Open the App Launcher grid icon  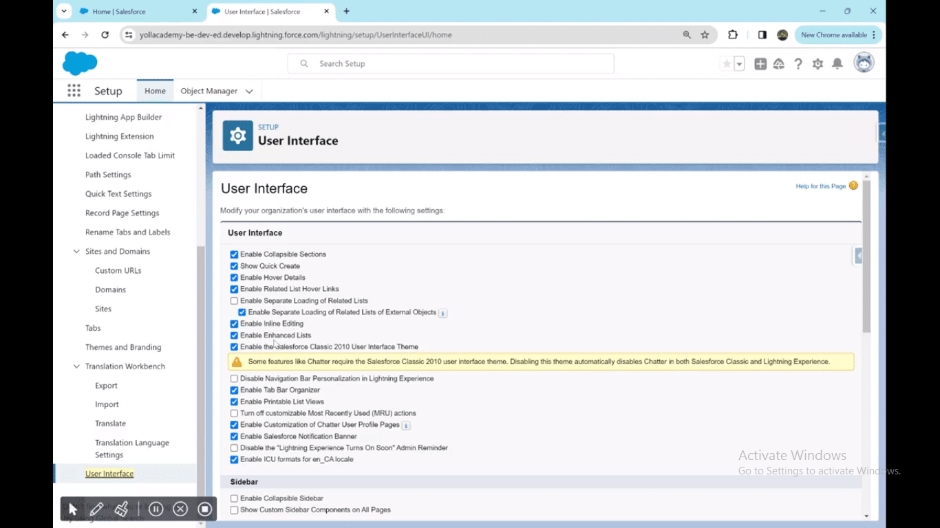point(74,91)
